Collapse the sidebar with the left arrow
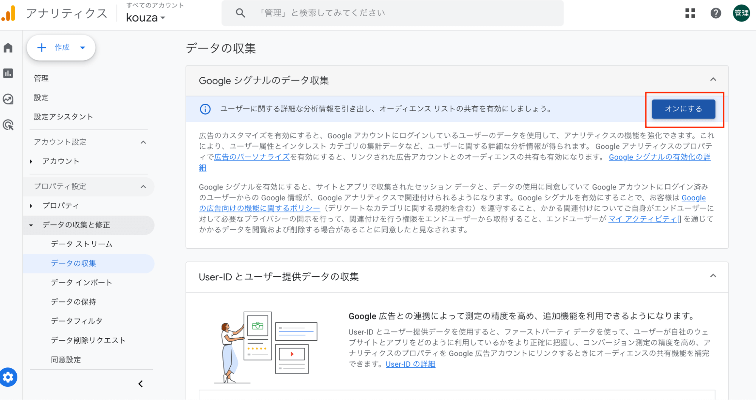 click(x=140, y=383)
